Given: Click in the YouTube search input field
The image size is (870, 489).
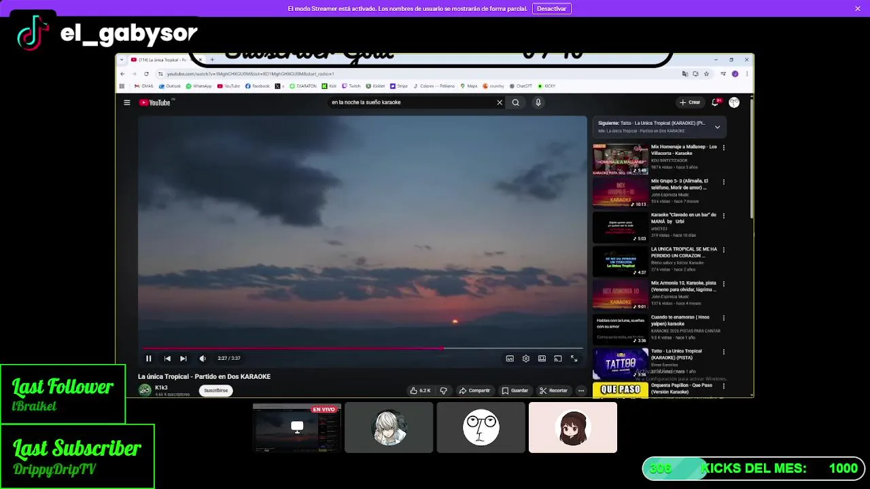Looking at the screenshot, I should (411, 103).
